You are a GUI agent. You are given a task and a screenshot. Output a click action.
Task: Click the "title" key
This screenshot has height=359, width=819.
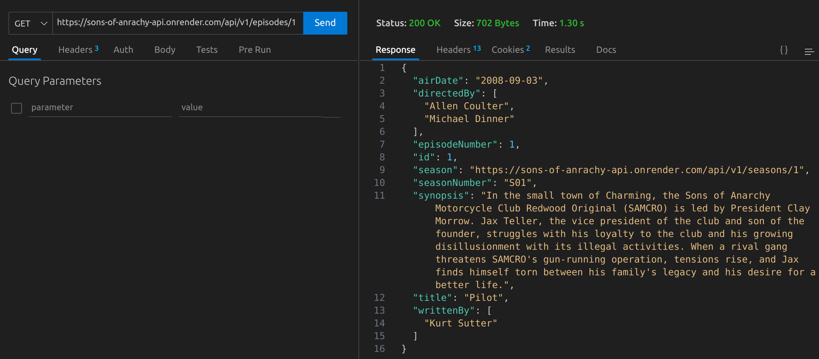(x=433, y=298)
